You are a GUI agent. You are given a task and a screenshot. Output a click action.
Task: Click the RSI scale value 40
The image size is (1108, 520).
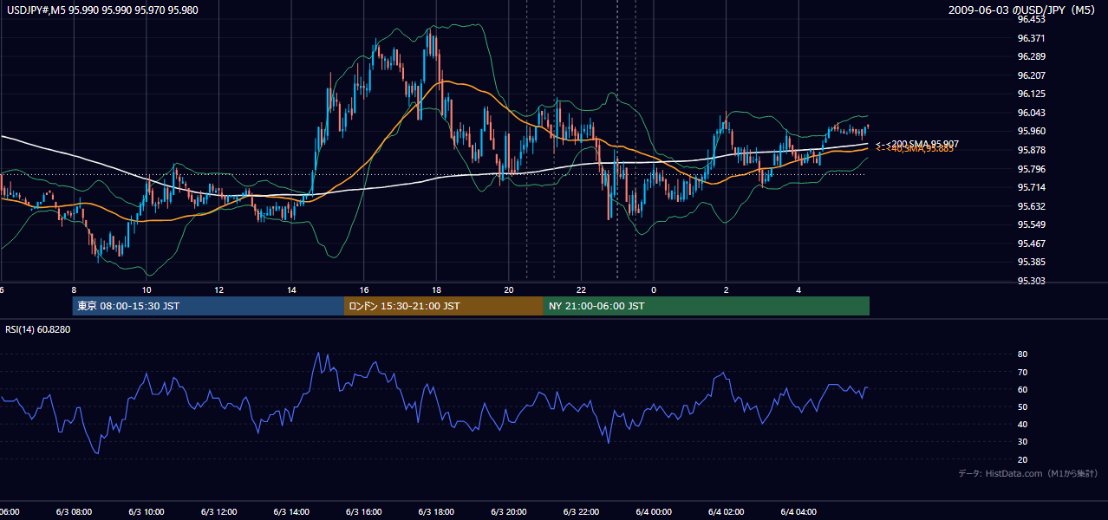click(1022, 424)
